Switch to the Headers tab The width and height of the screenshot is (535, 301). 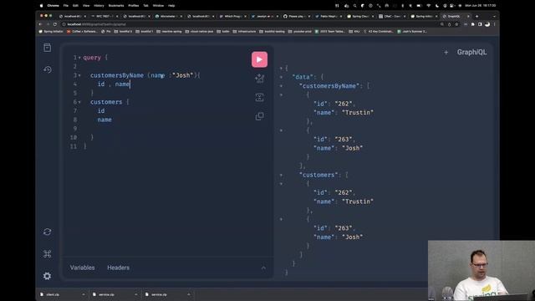[118, 268]
